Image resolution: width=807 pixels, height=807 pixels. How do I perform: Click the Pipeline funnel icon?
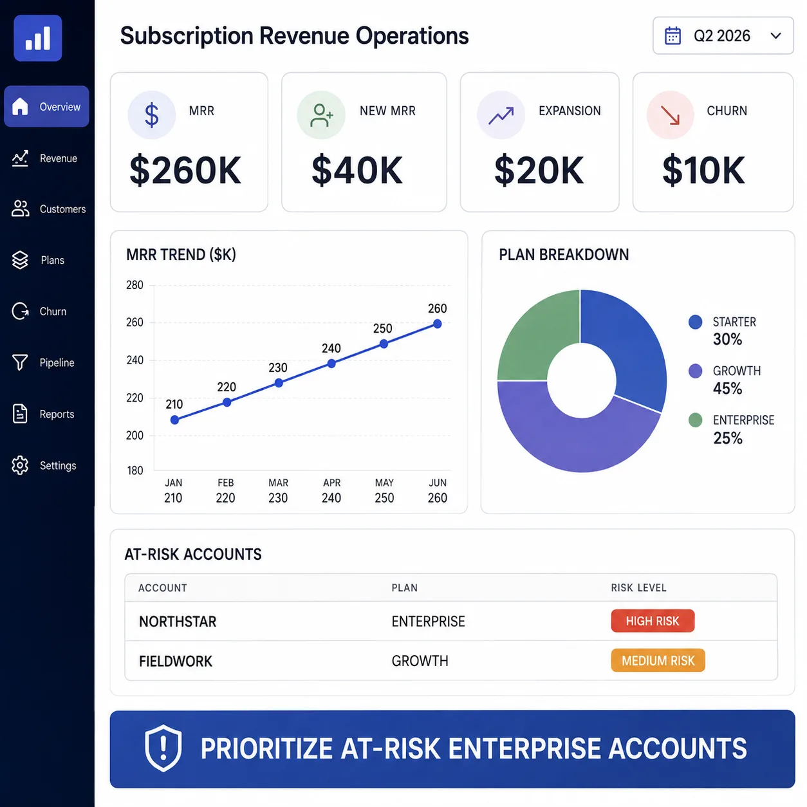coord(20,362)
